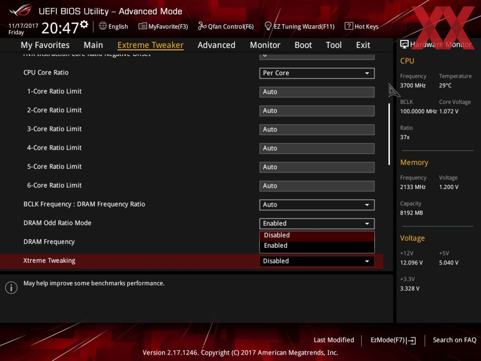The image size is (481, 361).
Task: Click the settings list vertical scrollbar
Action: (389, 134)
